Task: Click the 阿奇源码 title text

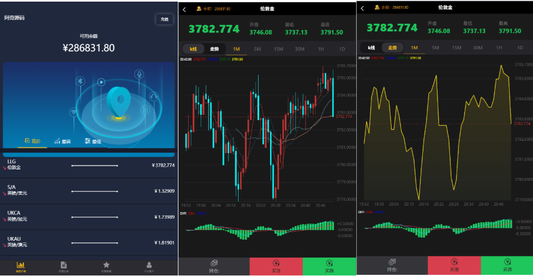Action: 14,18
